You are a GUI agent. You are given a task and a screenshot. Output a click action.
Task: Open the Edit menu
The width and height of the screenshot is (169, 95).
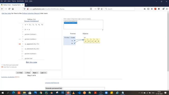point(5,1)
